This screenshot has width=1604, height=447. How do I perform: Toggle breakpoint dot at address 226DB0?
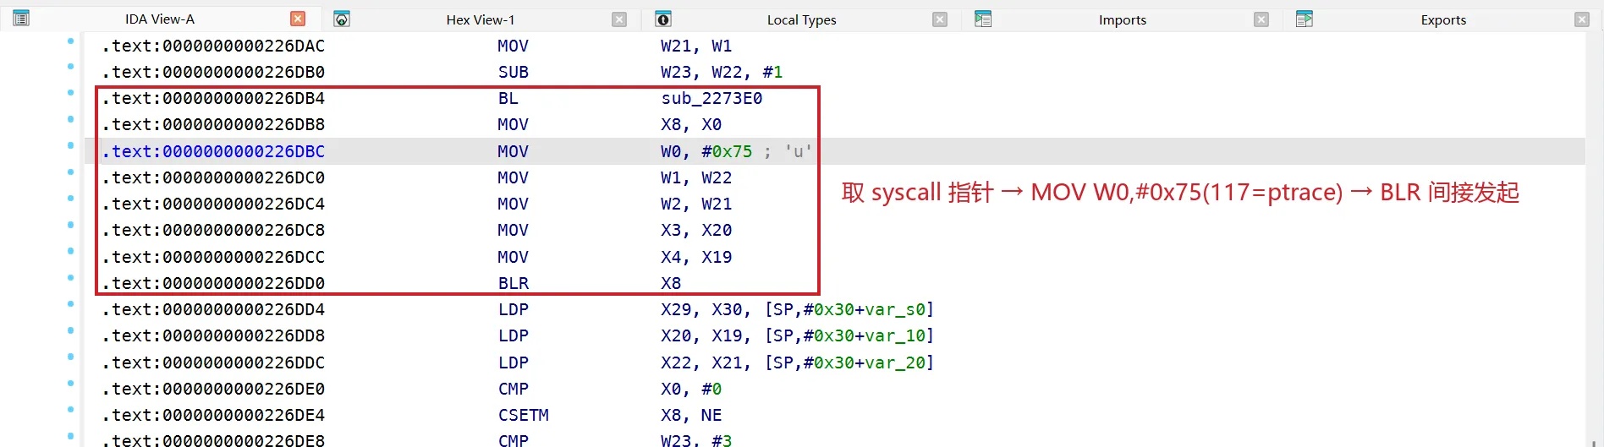(x=70, y=67)
